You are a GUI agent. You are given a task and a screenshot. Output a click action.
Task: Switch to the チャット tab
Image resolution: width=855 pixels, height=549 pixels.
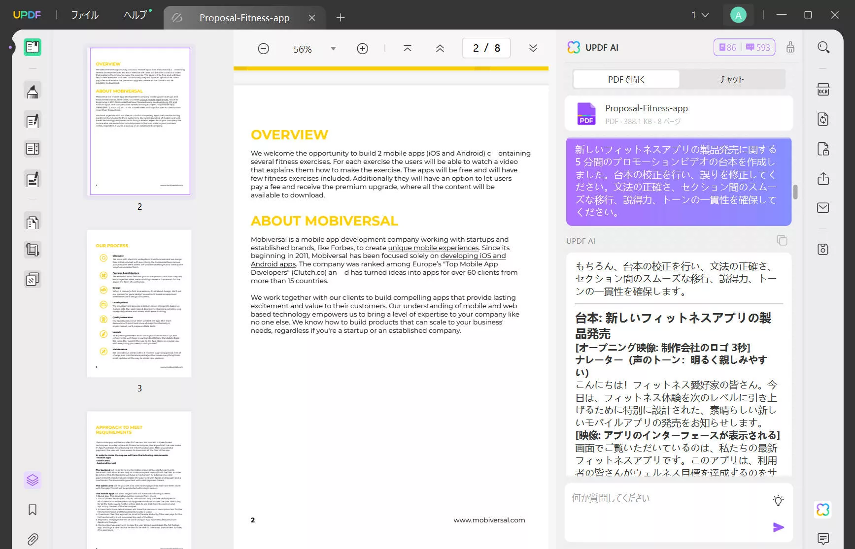point(731,79)
